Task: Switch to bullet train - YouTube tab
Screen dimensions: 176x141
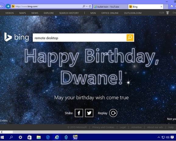Action: pos(110,7)
